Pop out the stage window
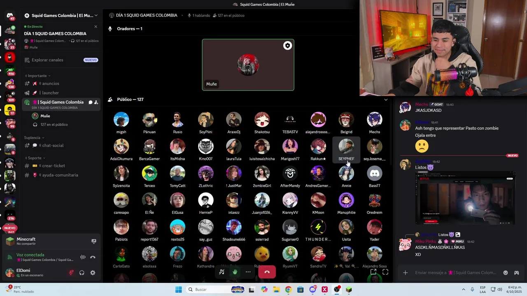 click(373, 272)
